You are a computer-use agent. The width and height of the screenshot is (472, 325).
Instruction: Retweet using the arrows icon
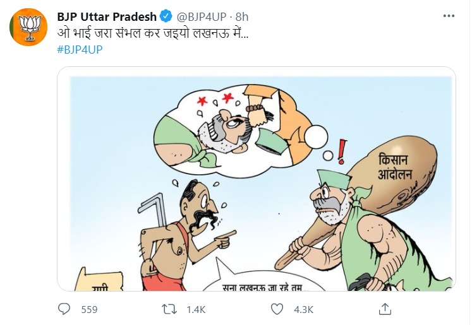(x=169, y=309)
